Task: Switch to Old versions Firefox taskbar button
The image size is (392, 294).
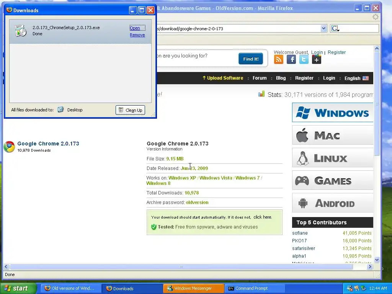Action: pyautogui.click(x=71, y=288)
